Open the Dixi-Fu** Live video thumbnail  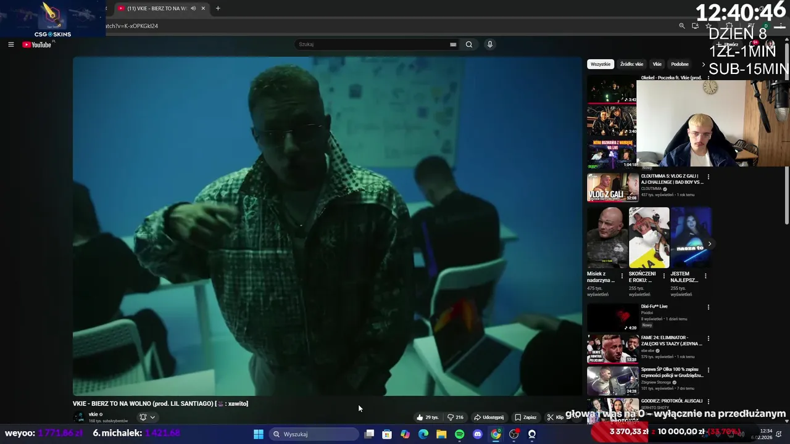pyautogui.click(x=613, y=318)
